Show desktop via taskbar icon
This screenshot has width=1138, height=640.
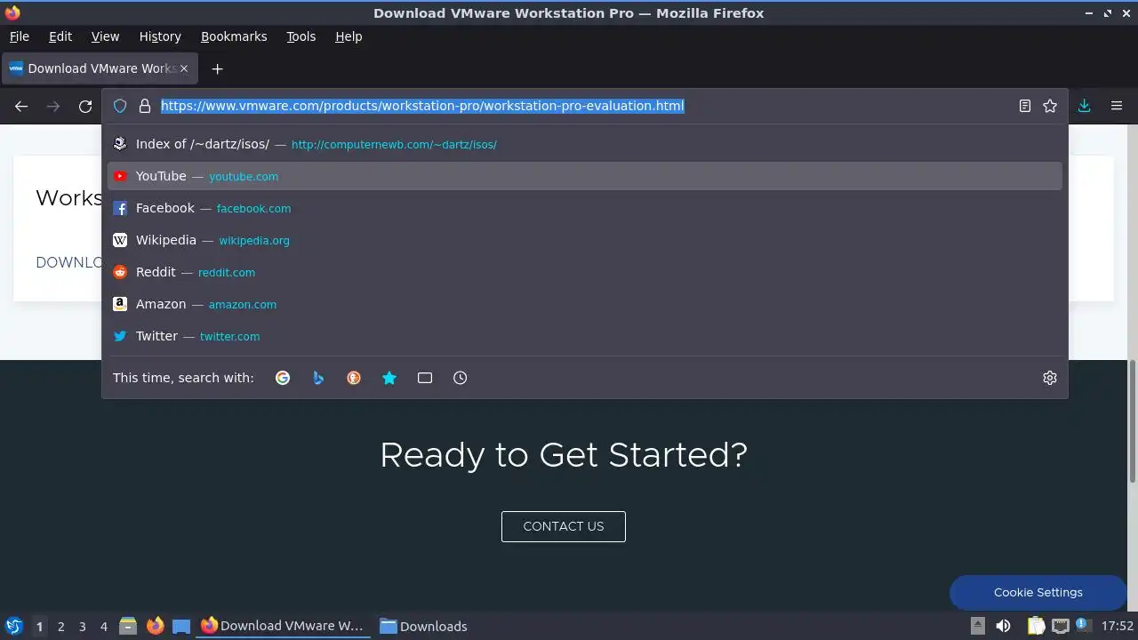point(181,626)
